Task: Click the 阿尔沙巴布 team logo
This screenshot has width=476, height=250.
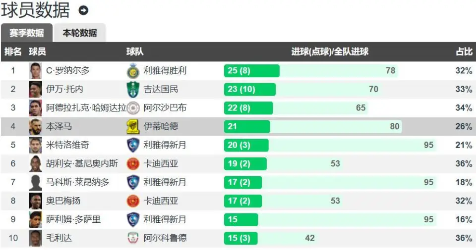Action: tap(133, 108)
